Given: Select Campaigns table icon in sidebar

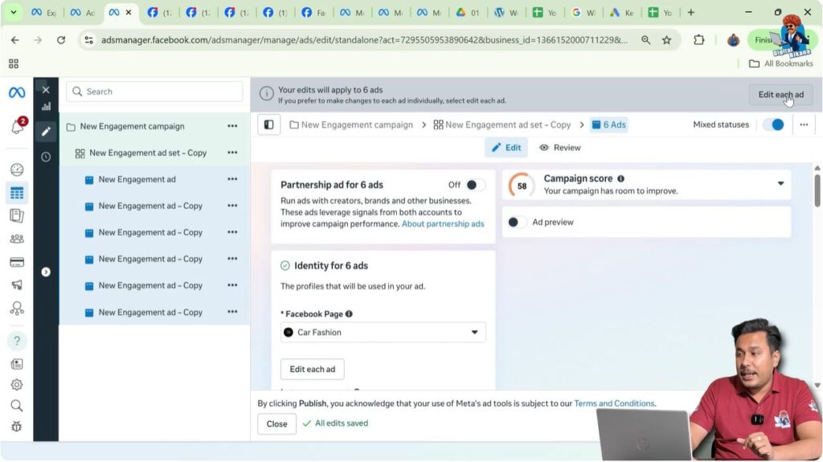Looking at the screenshot, I should point(17,193).
